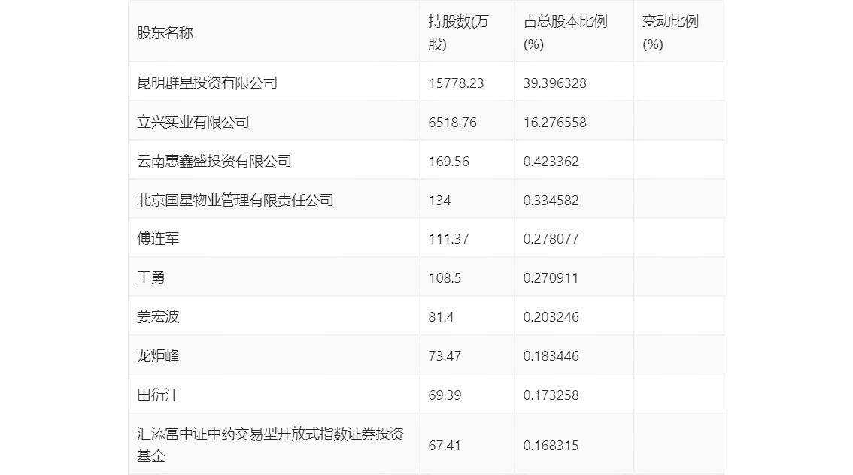Viewport: 853px width, 475px height.
Task: Click holding value 169.56
Action: 449,162
